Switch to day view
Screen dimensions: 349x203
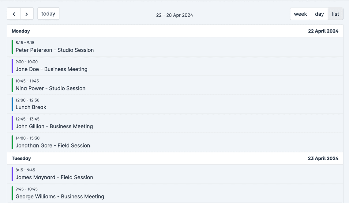click(319, 14)
